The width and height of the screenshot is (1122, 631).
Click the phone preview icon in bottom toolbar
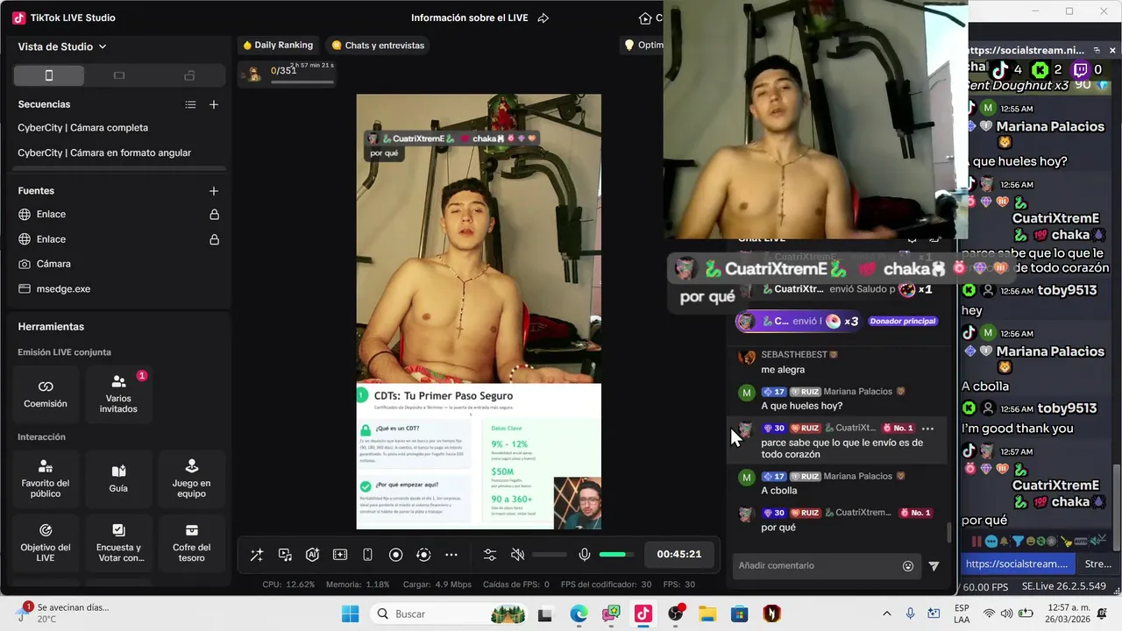(x=368, y=555)
